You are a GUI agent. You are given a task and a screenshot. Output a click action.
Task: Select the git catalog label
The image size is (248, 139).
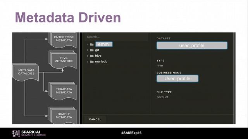point(97,50)
